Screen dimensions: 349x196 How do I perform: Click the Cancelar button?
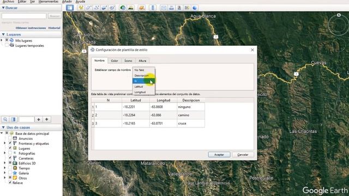[243, 155]
